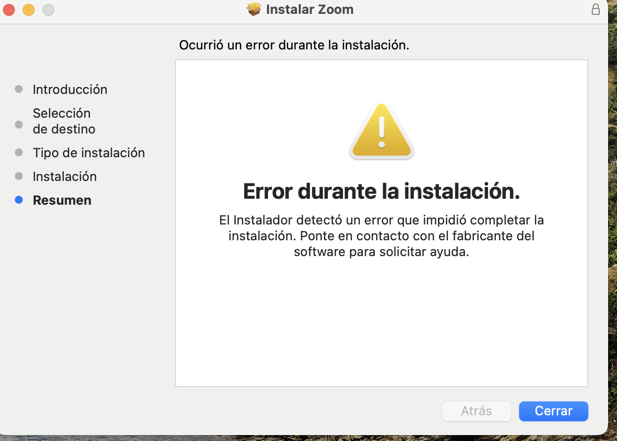
Task: Click the blue bullet beside Resumen
Action: pos(19,200)
